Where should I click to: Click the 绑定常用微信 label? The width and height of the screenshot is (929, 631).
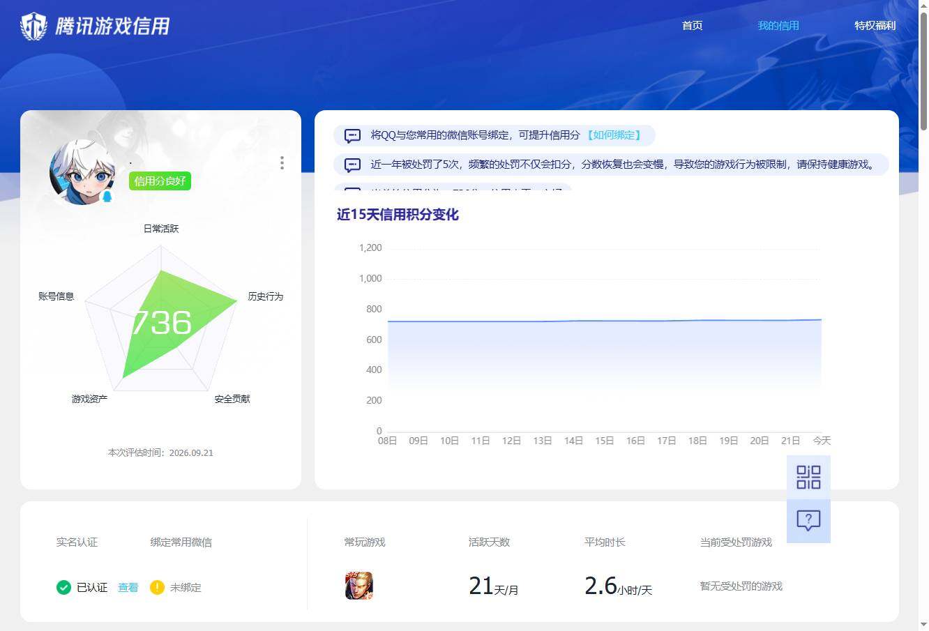(181, 542)
